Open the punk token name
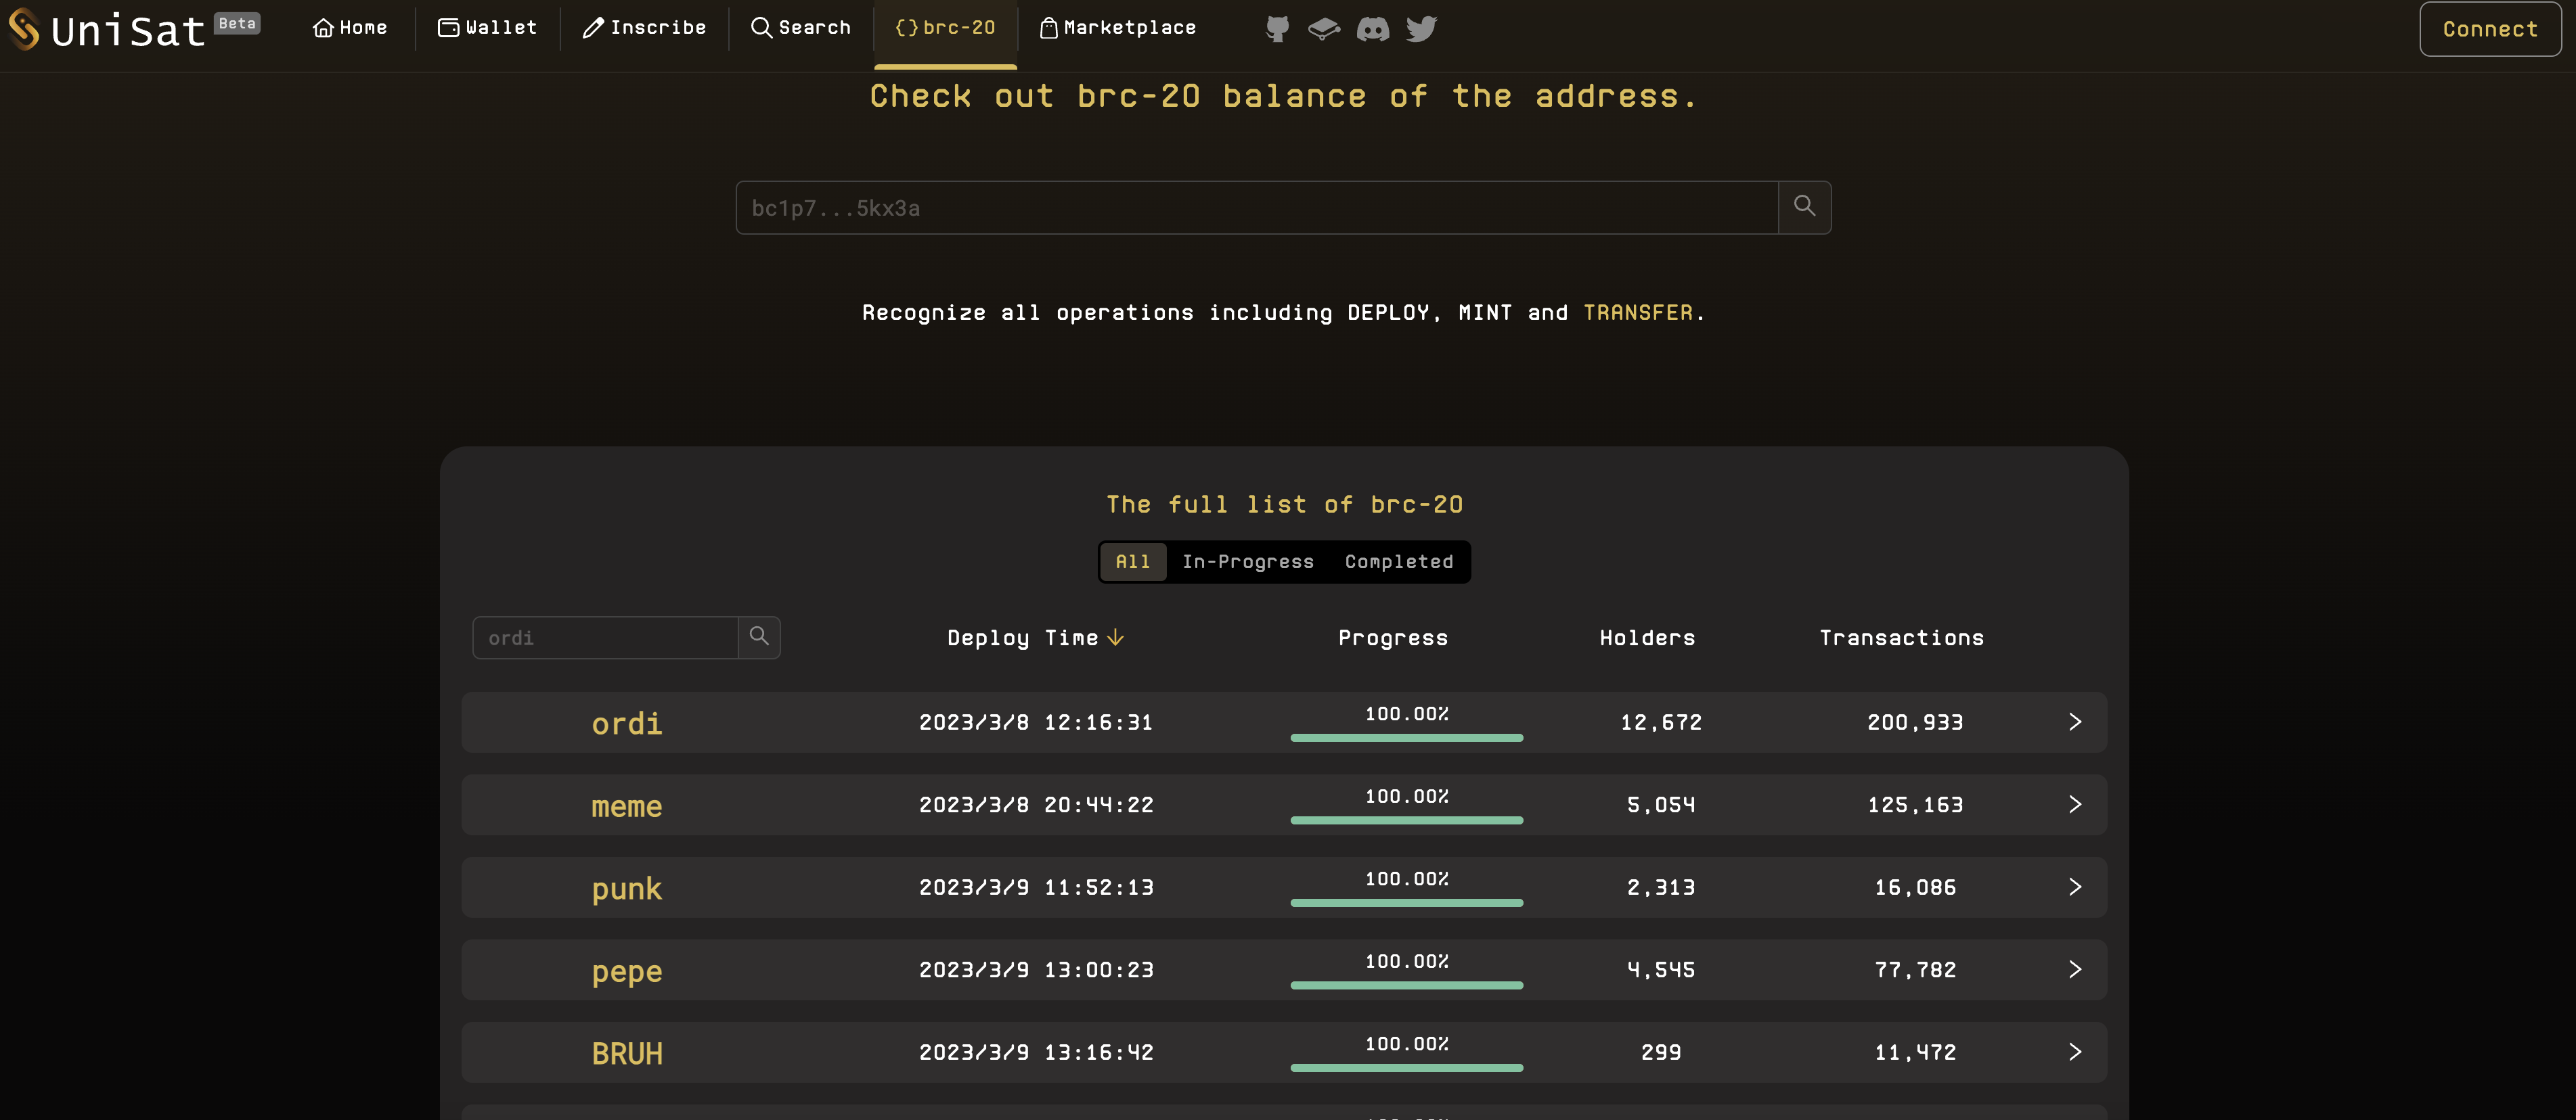This screenshot has width=2576, height=1120. 627,888
